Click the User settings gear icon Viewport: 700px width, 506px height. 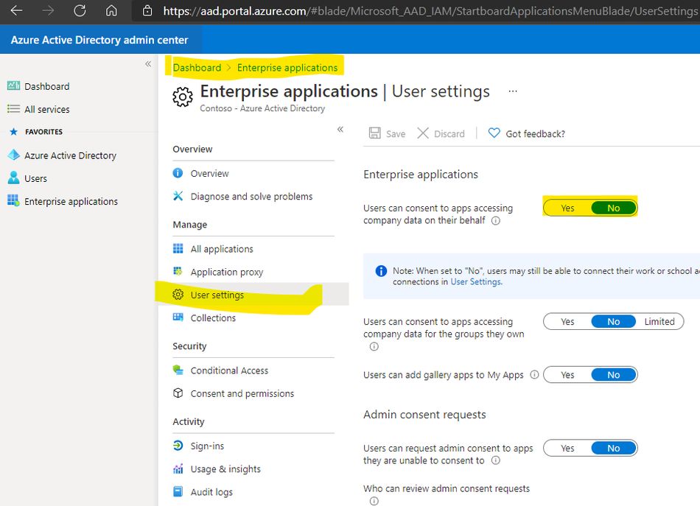coord(178,294)
